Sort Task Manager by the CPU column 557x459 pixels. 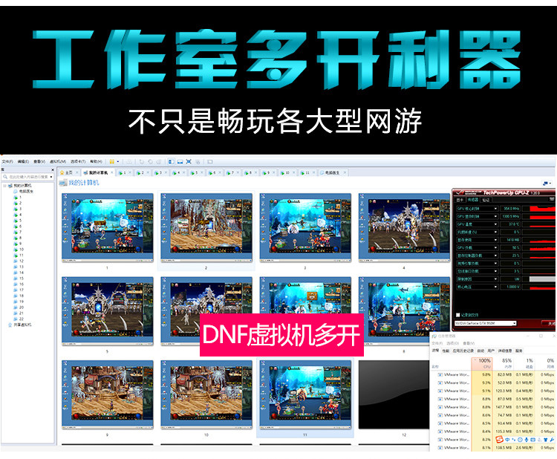click(482, 364)
